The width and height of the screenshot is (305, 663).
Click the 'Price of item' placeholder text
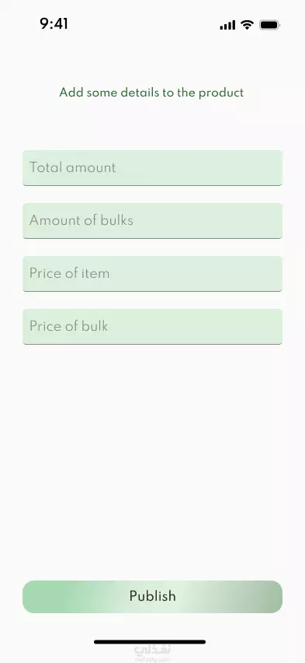click(x=69, y=273)
